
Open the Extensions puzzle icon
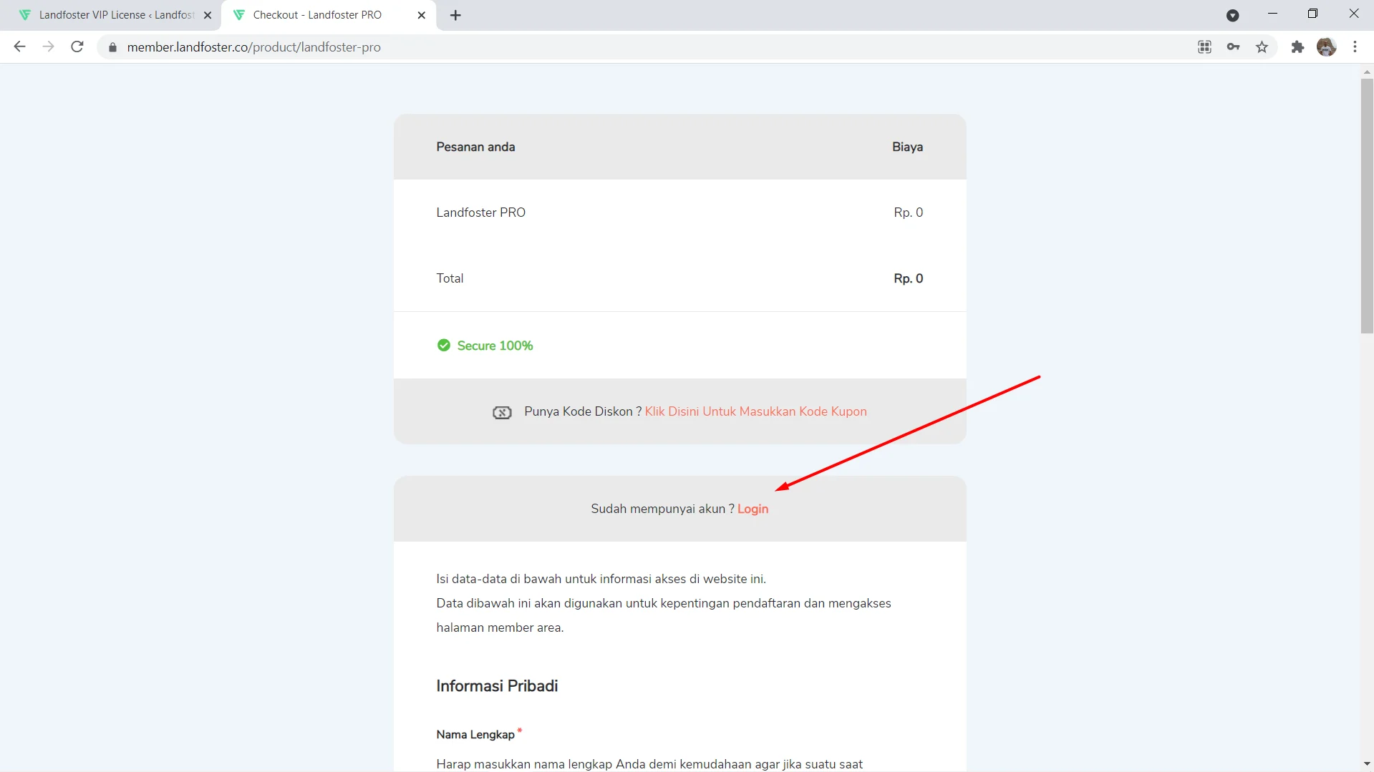click(1297, 47)
